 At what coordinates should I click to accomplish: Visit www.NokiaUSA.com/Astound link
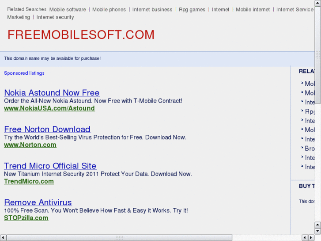(49, 108)
